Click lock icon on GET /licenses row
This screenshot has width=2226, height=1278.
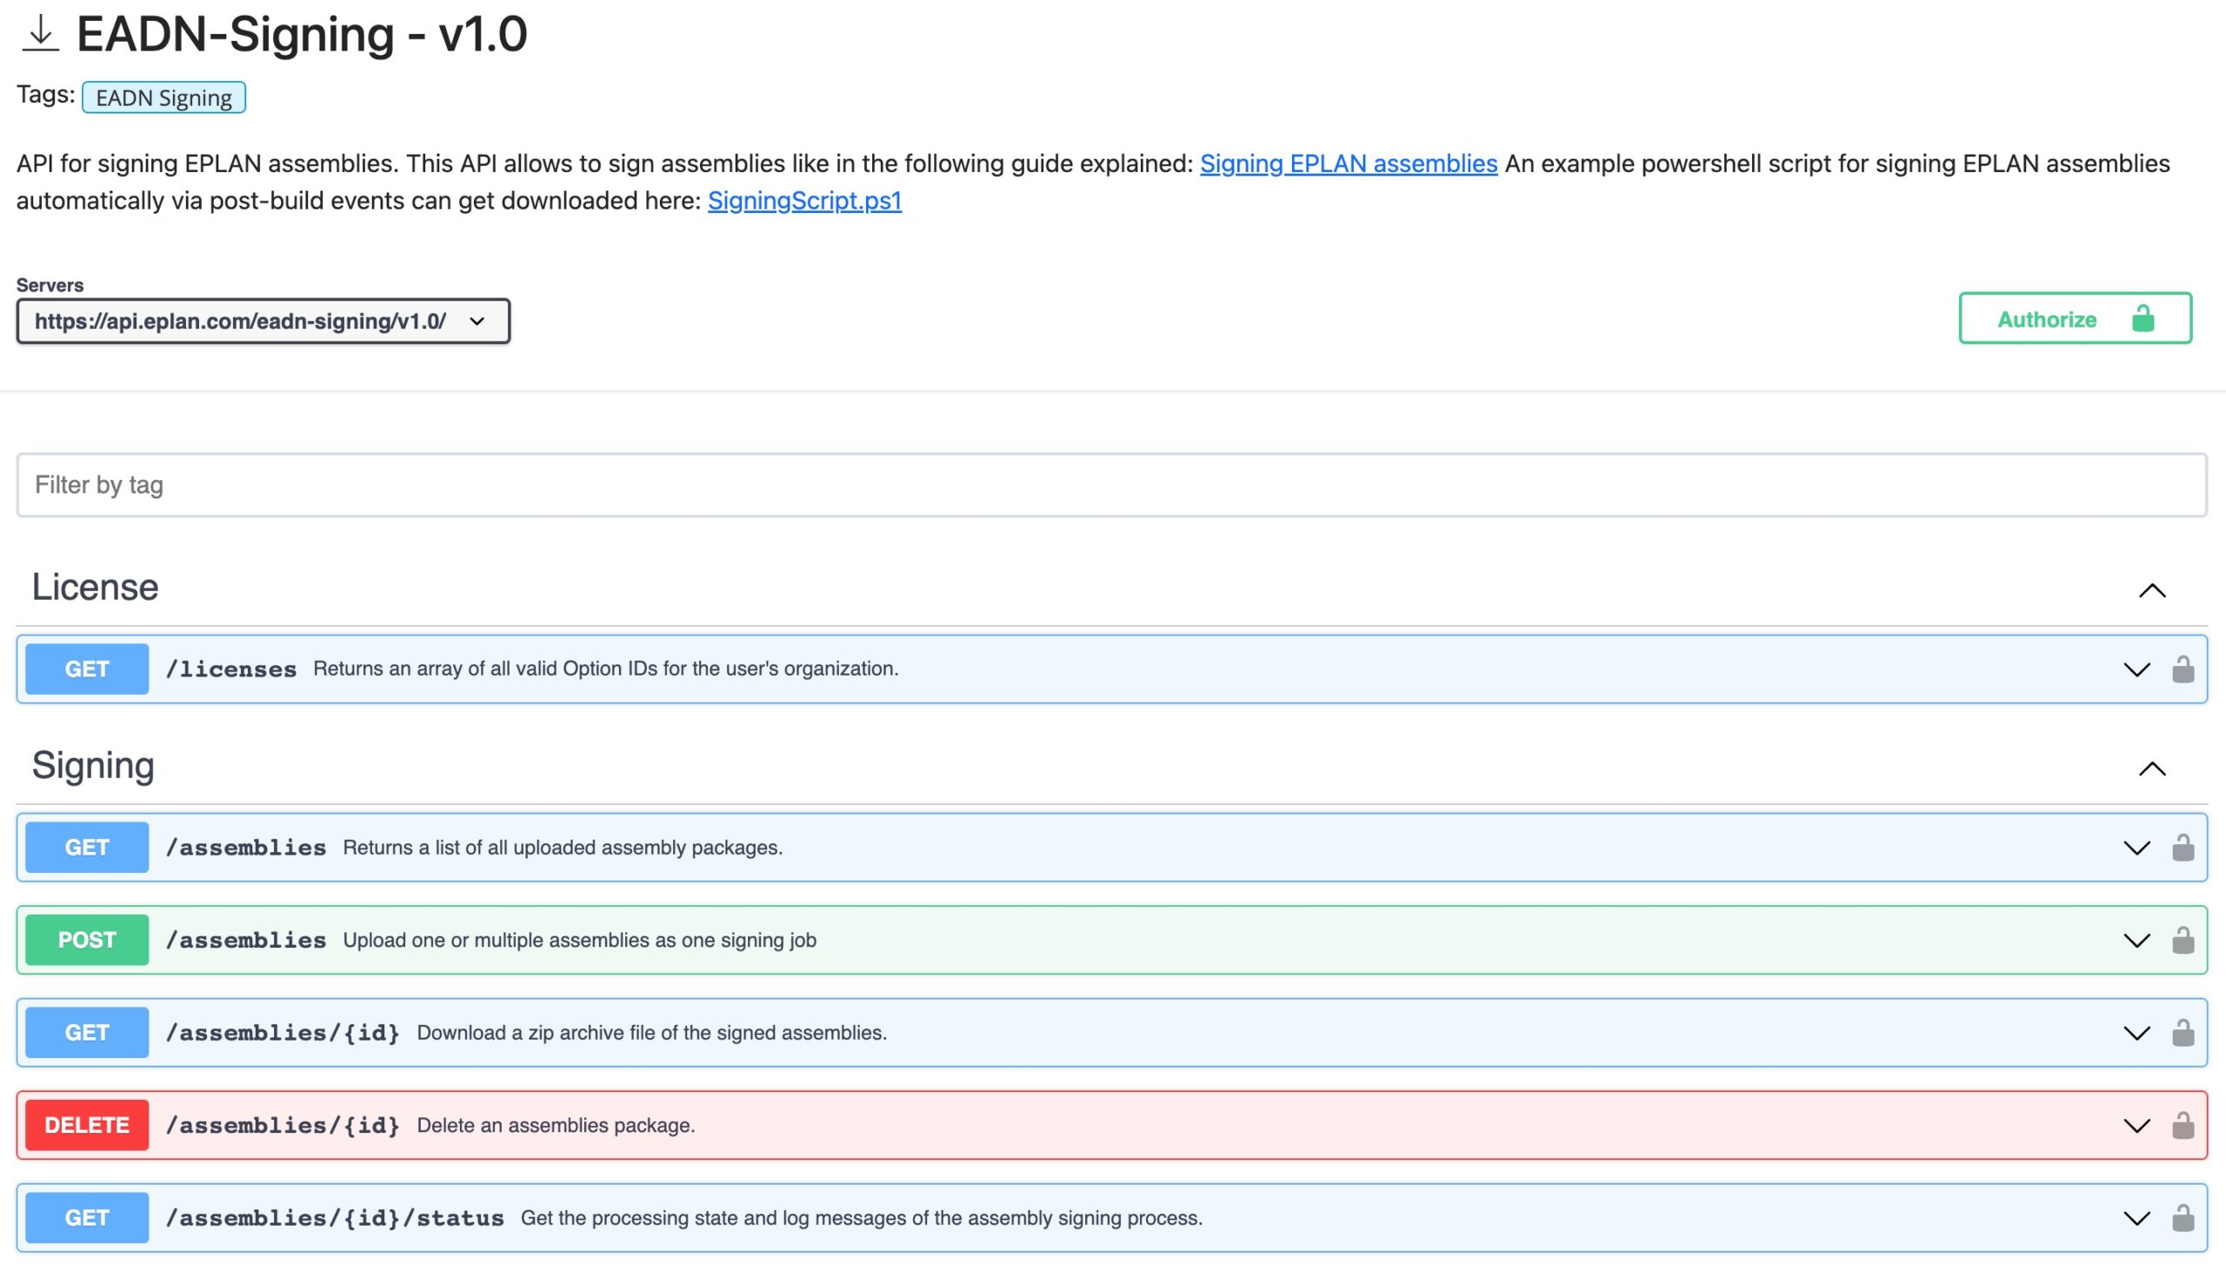tap(2183, 669)
